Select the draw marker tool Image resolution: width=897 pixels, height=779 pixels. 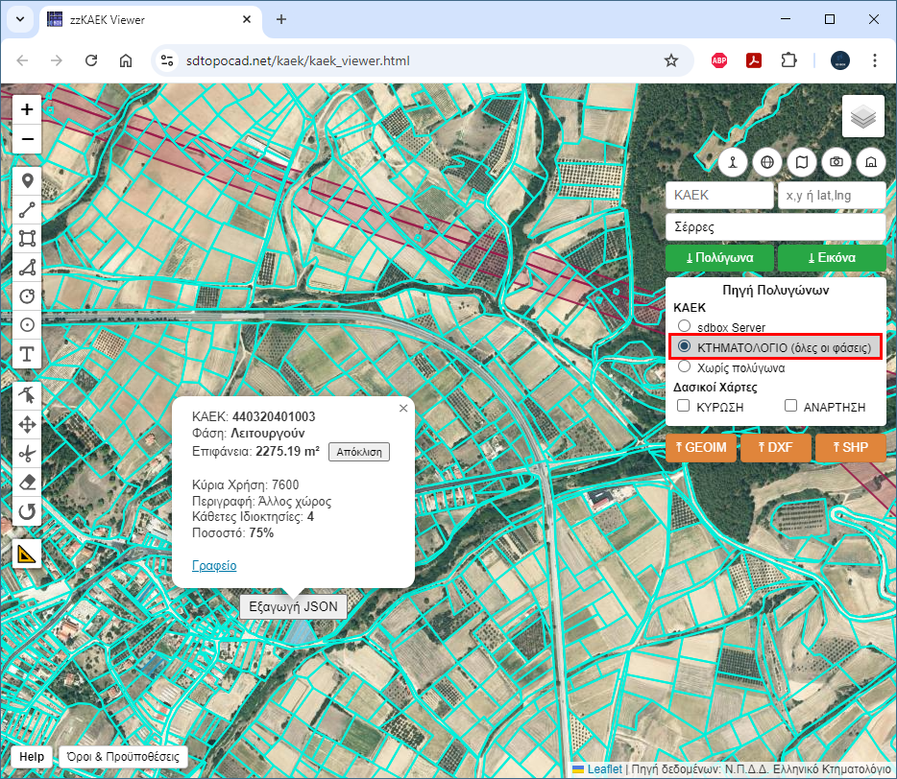27,180
